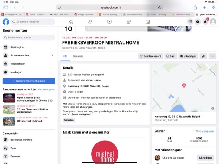
Task: Mark event as Geïnteresseerd
Action: coord(151,56)
